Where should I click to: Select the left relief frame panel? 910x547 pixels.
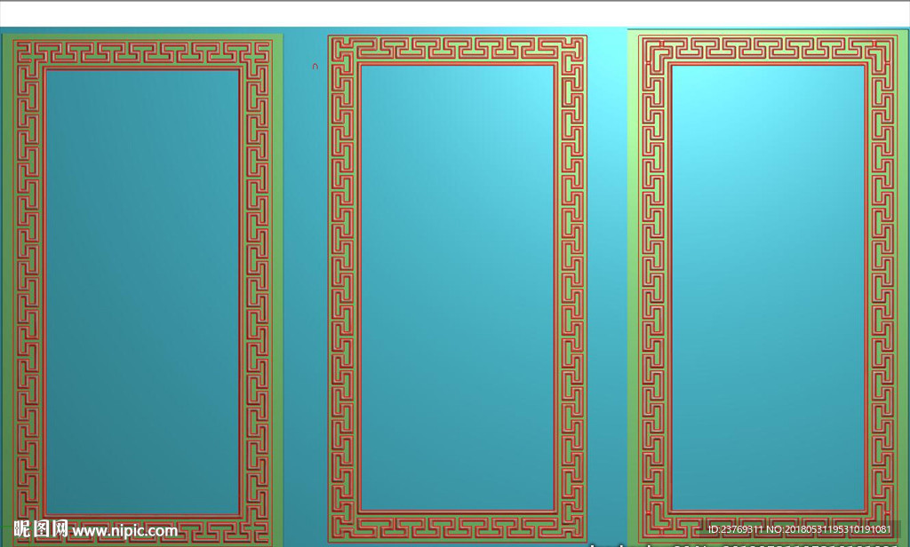tap(142, 290)
